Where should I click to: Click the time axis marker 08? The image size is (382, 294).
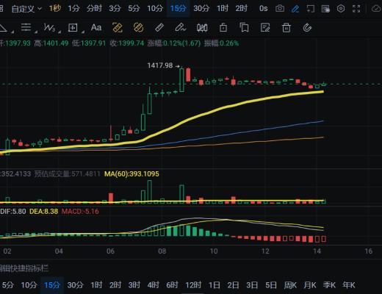[x=162, y=251]
